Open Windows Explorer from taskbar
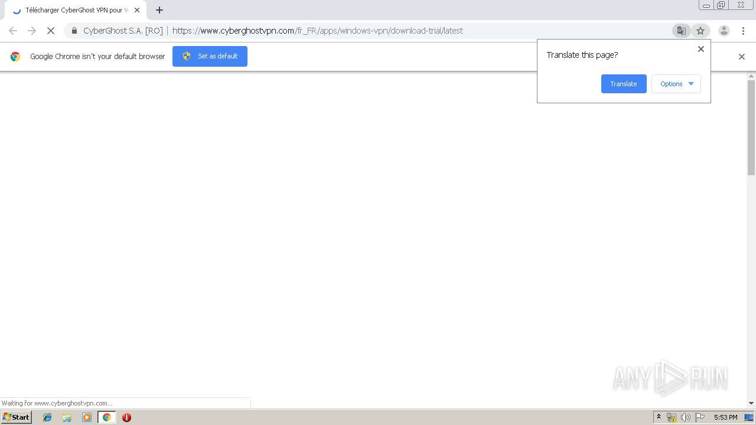 67,417
